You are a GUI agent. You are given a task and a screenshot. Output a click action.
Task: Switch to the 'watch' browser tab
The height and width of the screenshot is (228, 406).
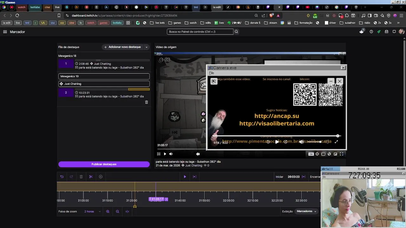(x=22, y=7)
